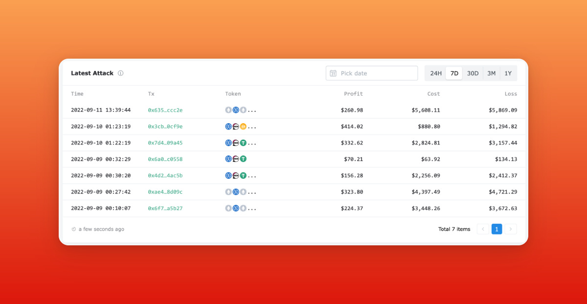587x304 pixels.
Task: Click the token icons in 0x635…ccc2e row
Action: pyautogui.click(x=241, y=110)
